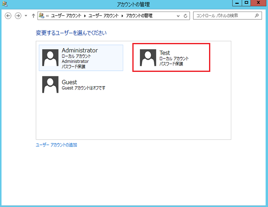Click the Back navigation arrow button
This screenshot has height=207, width=268.
[x=8, y=16]
